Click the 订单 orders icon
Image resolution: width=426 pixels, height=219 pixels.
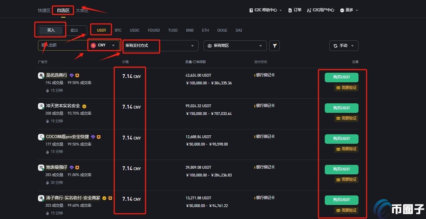(290, 10)
